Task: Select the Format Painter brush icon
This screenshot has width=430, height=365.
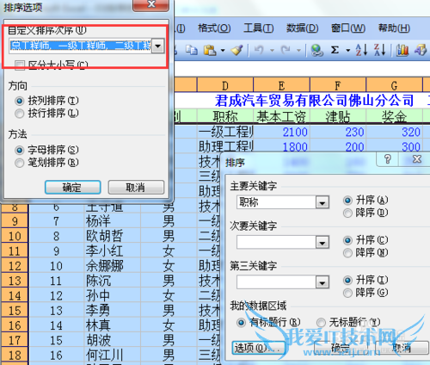Action: click(x=237, y=50)
